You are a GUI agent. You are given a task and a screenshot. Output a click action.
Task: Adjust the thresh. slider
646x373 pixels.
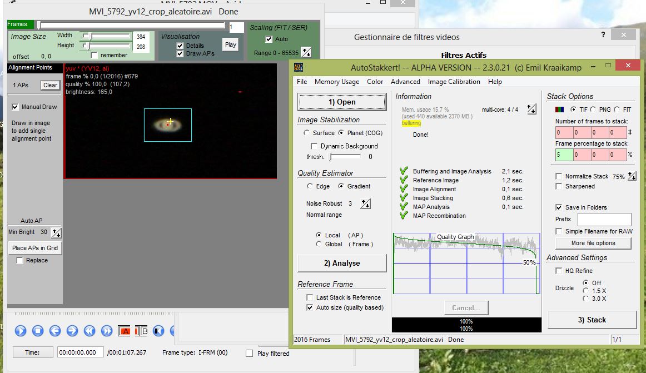[x=345, y=157]
